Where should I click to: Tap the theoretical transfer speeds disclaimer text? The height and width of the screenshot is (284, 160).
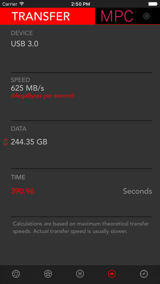81,228
